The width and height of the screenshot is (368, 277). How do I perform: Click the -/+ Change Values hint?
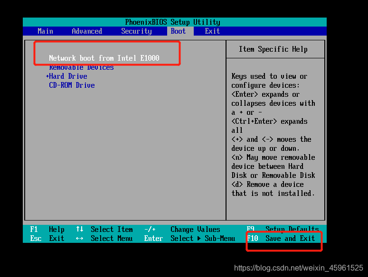point(182,229)
